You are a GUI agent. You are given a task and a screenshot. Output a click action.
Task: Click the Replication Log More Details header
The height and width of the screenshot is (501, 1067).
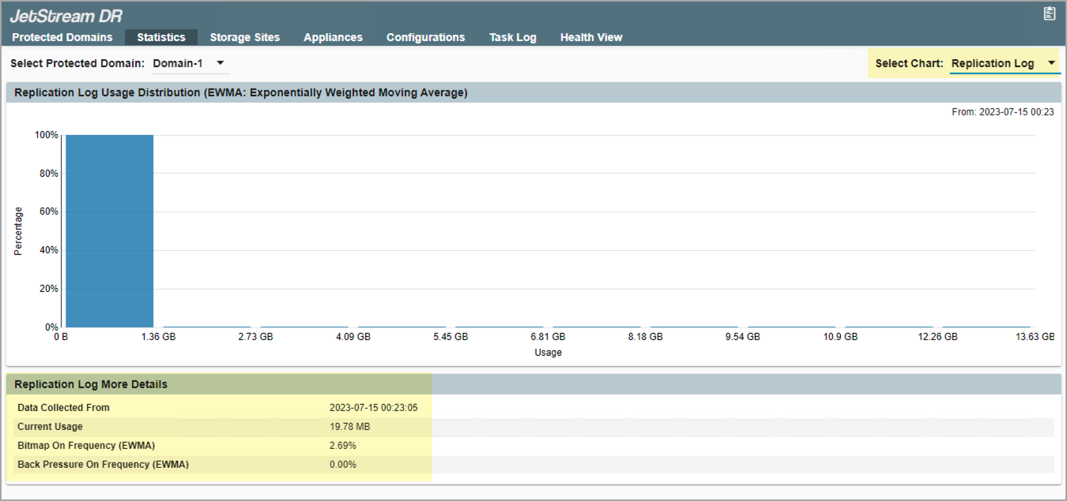91,384
